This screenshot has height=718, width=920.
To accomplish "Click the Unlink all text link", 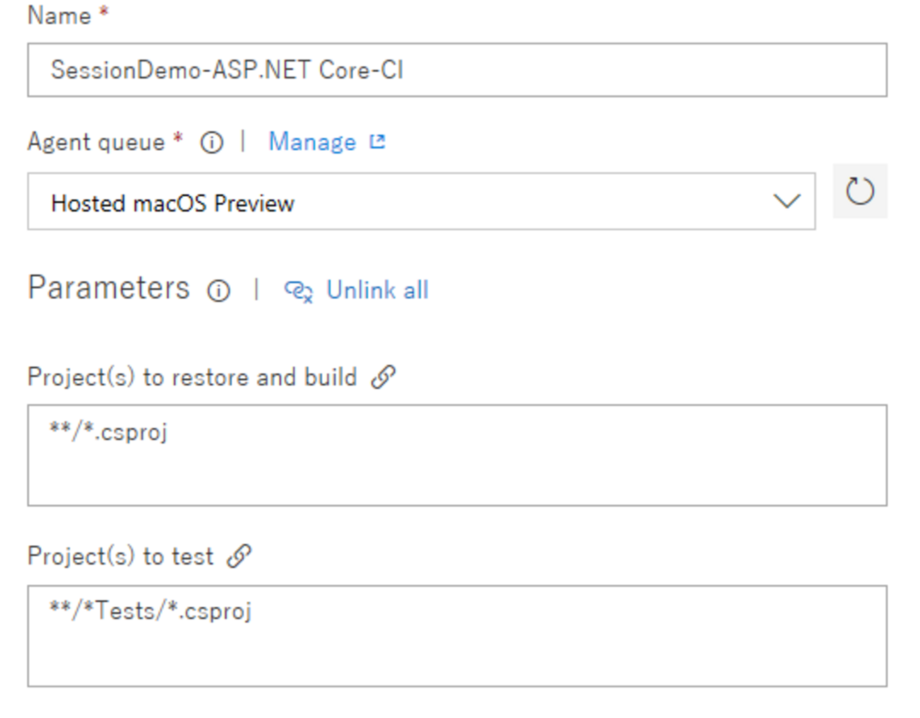I will [377, 290].
